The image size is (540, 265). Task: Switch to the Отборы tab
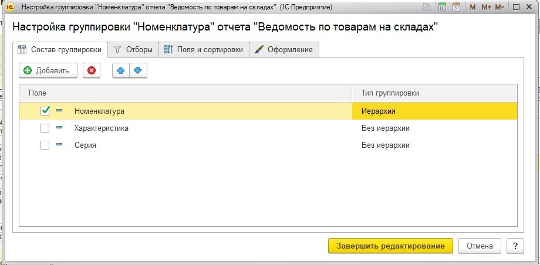pos(134,50)
